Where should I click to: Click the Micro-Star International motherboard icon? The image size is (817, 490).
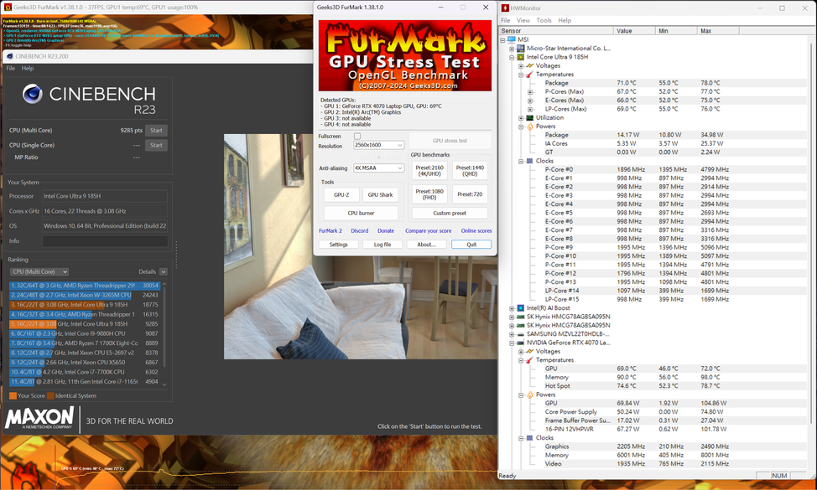(521, 49)
